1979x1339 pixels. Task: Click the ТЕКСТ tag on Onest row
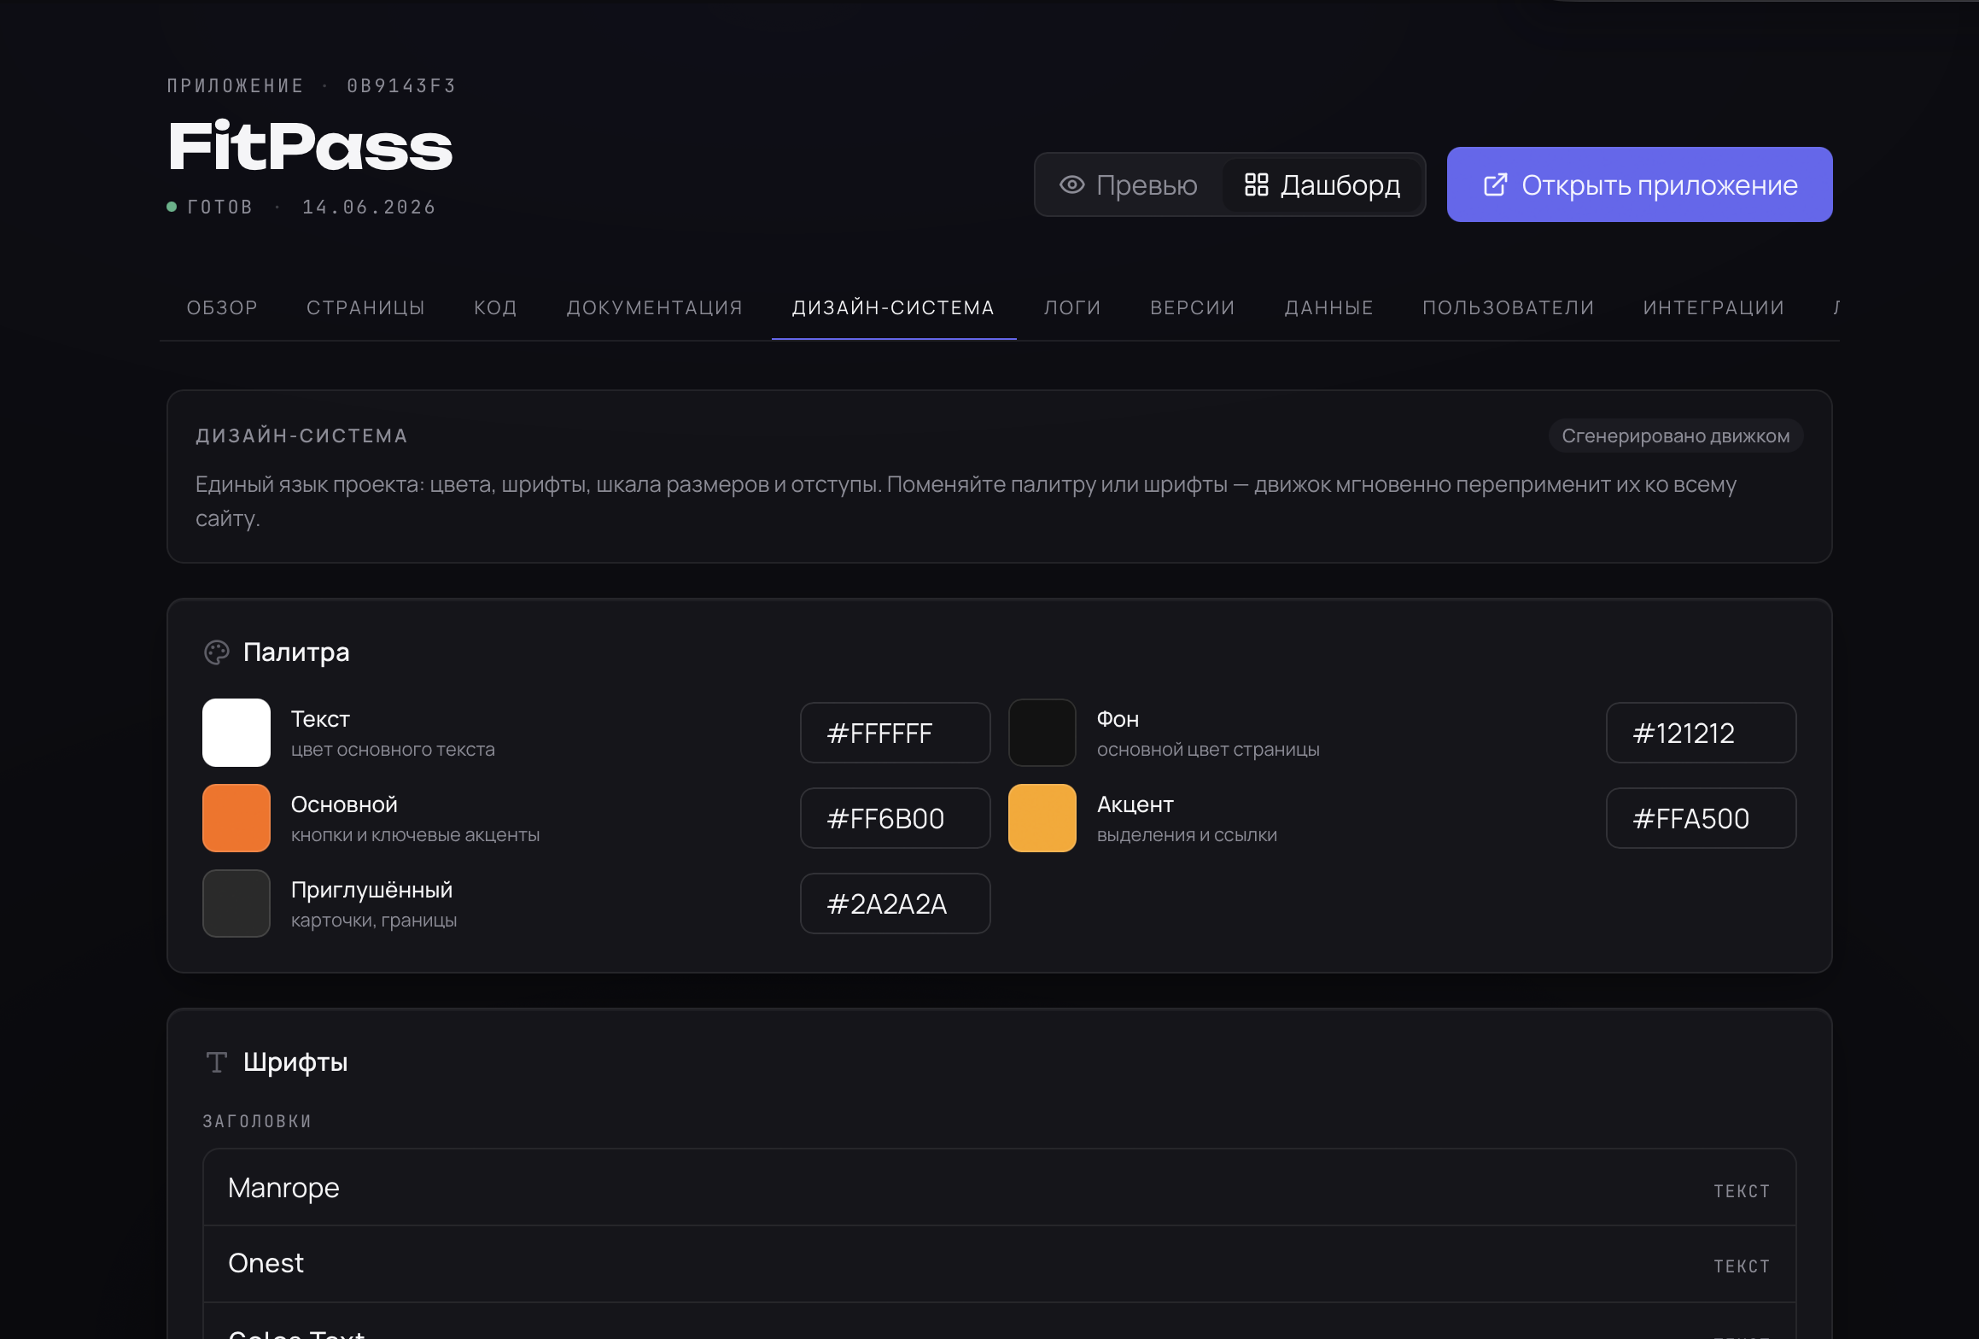(1742, 1266)
